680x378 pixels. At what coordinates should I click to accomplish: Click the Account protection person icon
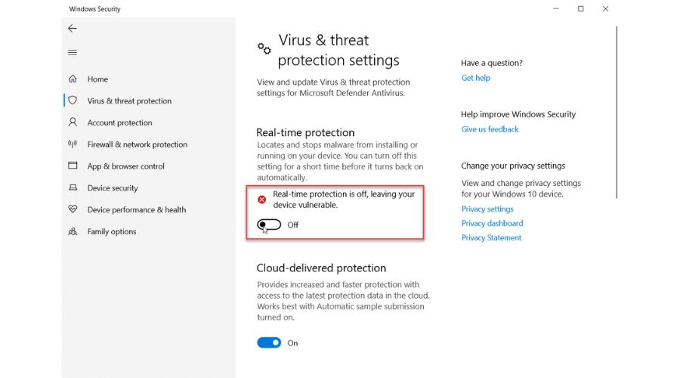coord(73,122)
